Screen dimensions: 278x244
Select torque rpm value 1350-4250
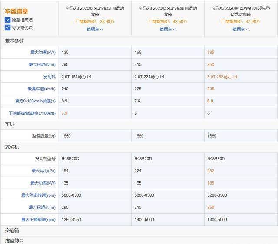(x=71, y=220)
